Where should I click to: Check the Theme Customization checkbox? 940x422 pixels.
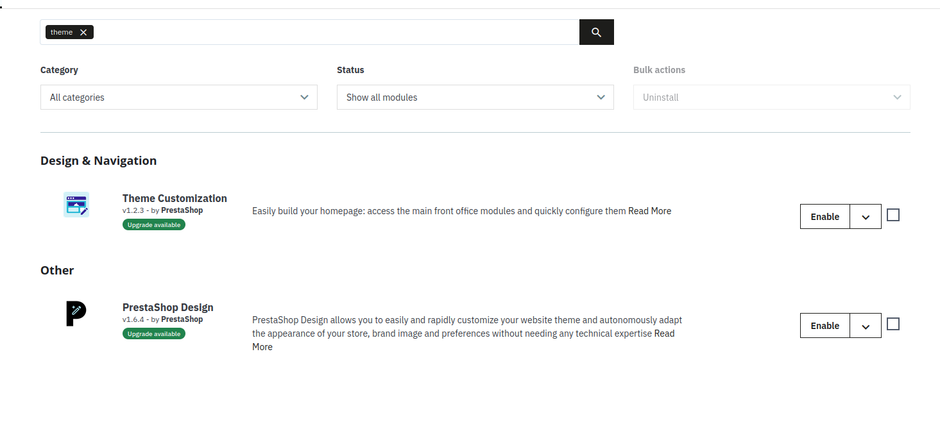coord(893,215)
